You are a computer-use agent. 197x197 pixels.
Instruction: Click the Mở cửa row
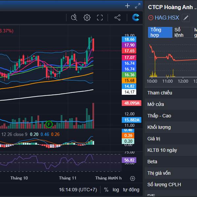pos(171,104)
